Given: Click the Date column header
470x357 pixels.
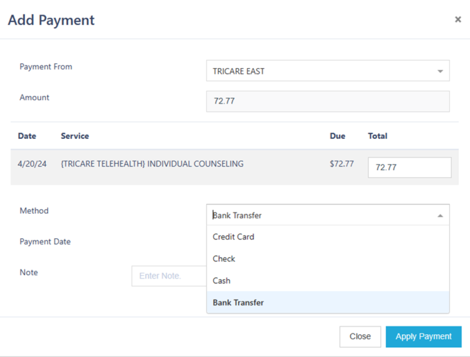Looking at the screenshot, I should (x=27, y=136).
